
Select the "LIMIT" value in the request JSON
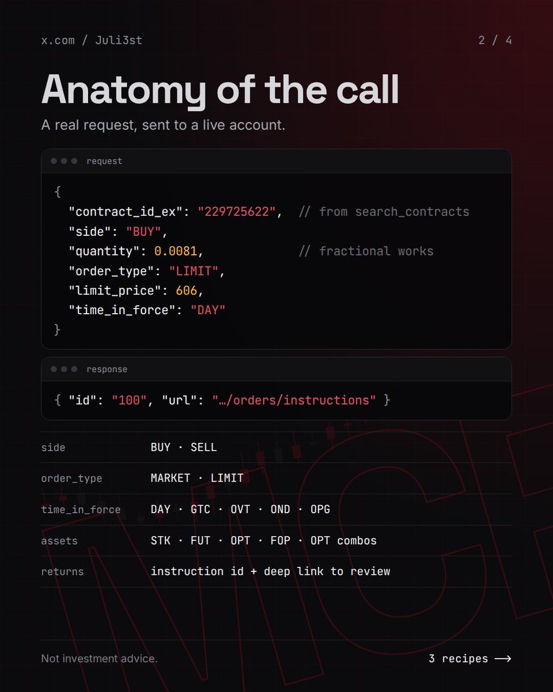194,271
